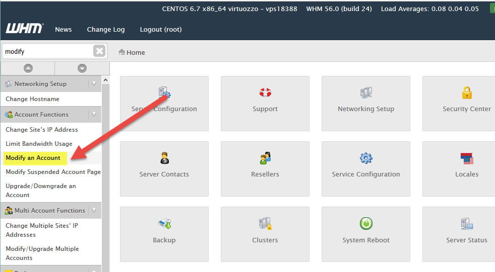The width and height of the screenshot is (495, 272).
Task: Collapse the Account Functions section arrow
Action: coord(94,115)
